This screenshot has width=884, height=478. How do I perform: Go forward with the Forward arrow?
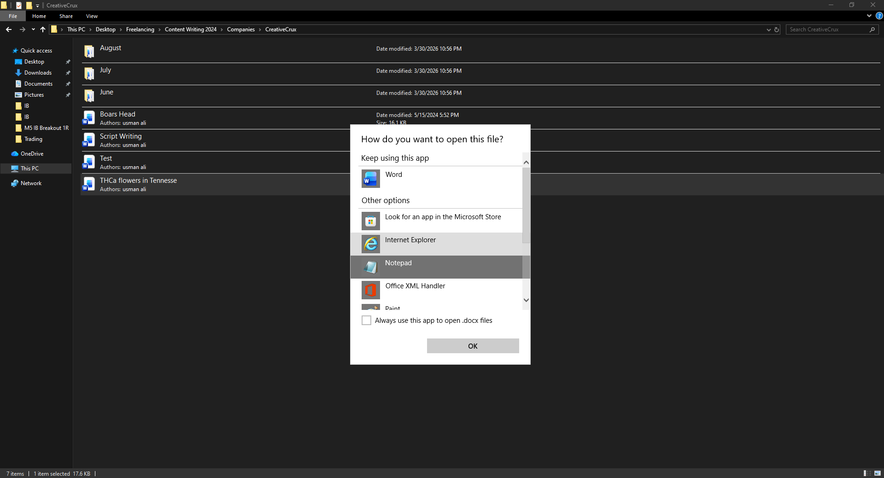click(22, 29)
